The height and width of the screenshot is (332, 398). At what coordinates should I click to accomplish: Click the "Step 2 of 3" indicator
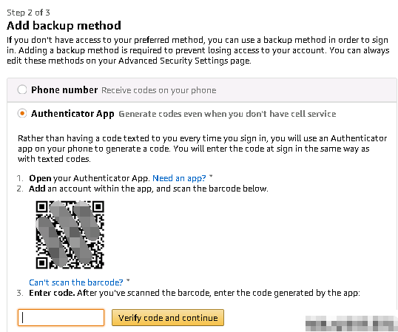[28, 13]
